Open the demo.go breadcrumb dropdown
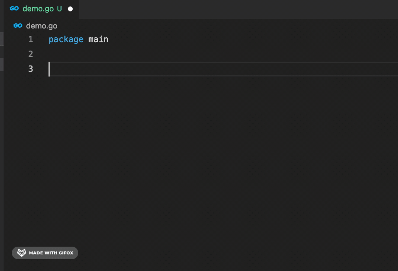The height and width of the screenshot is (271, 398). 42,26
